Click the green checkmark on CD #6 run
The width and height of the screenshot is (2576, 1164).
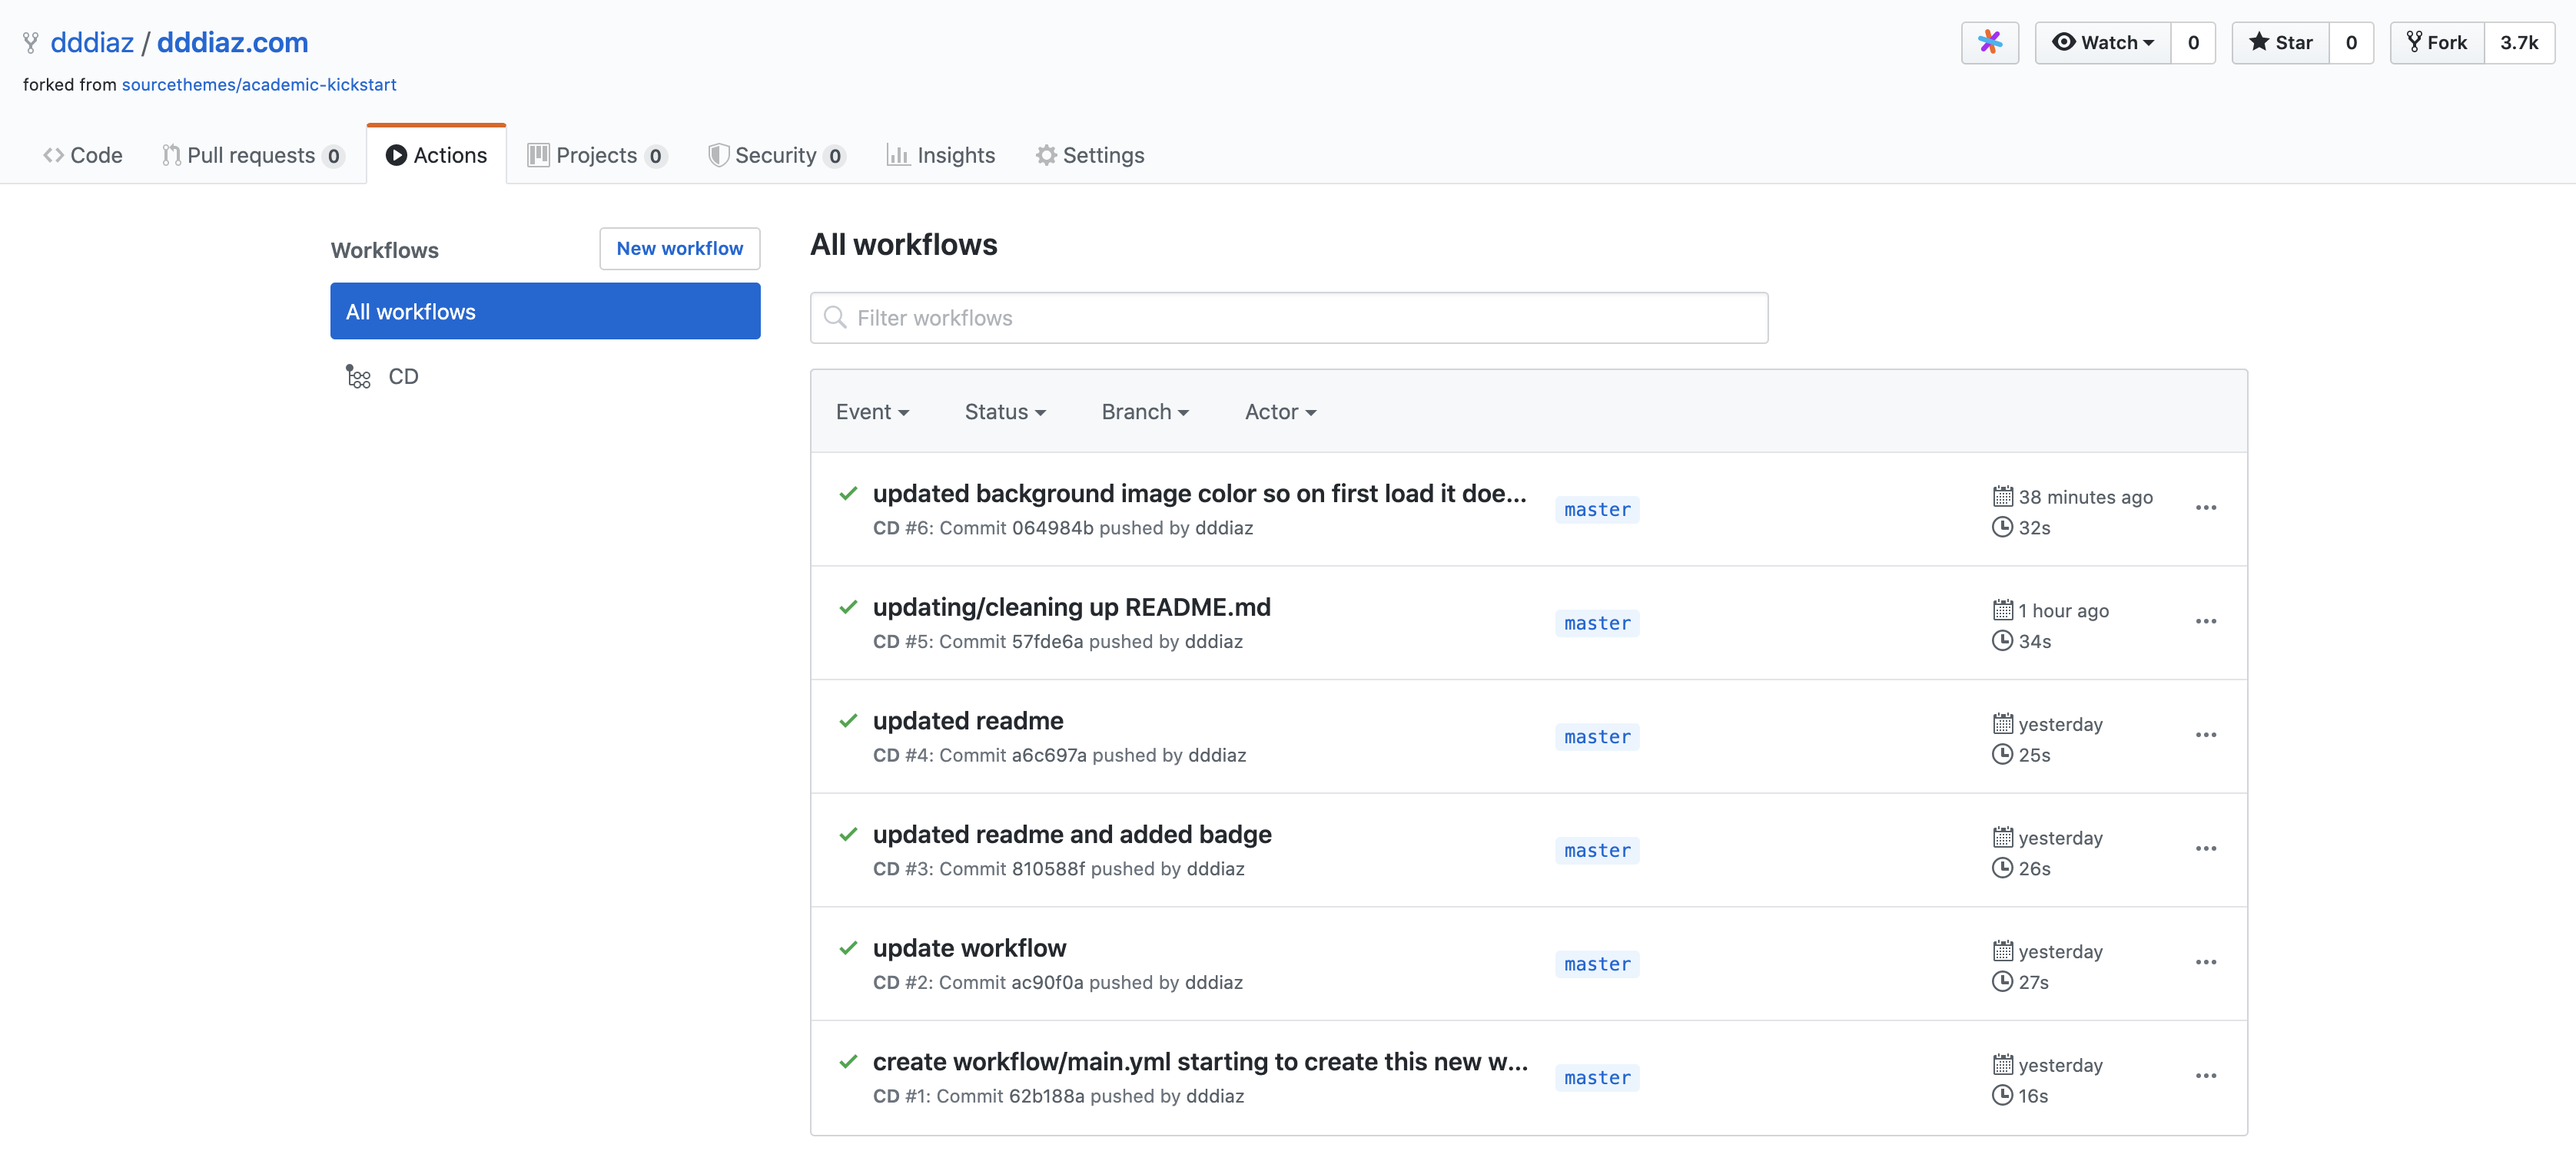(848, 494)
